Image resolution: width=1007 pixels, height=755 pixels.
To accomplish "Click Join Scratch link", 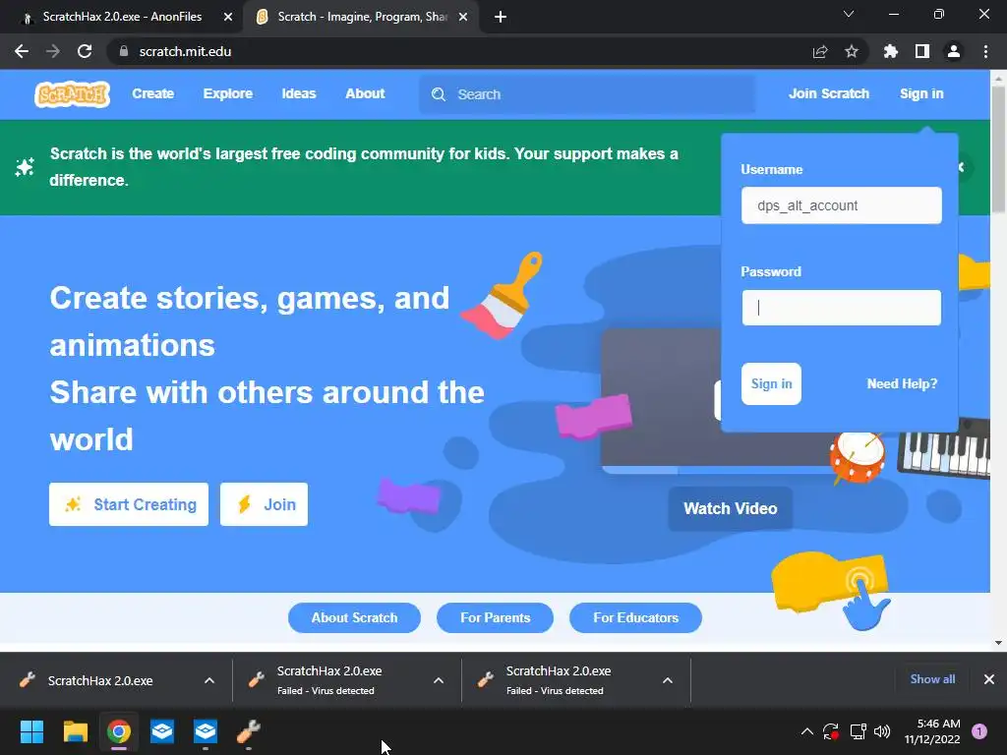I will 828,93.
